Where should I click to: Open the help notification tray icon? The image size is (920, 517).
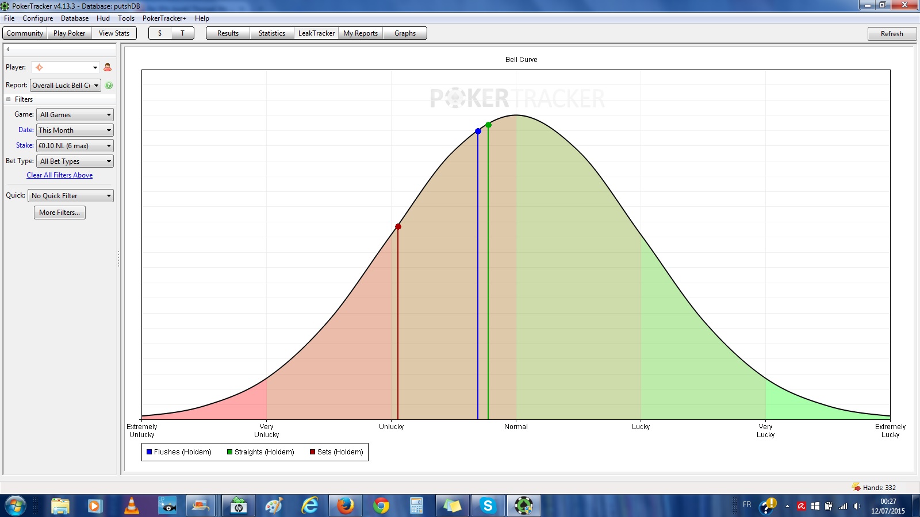tap(768, 506)
